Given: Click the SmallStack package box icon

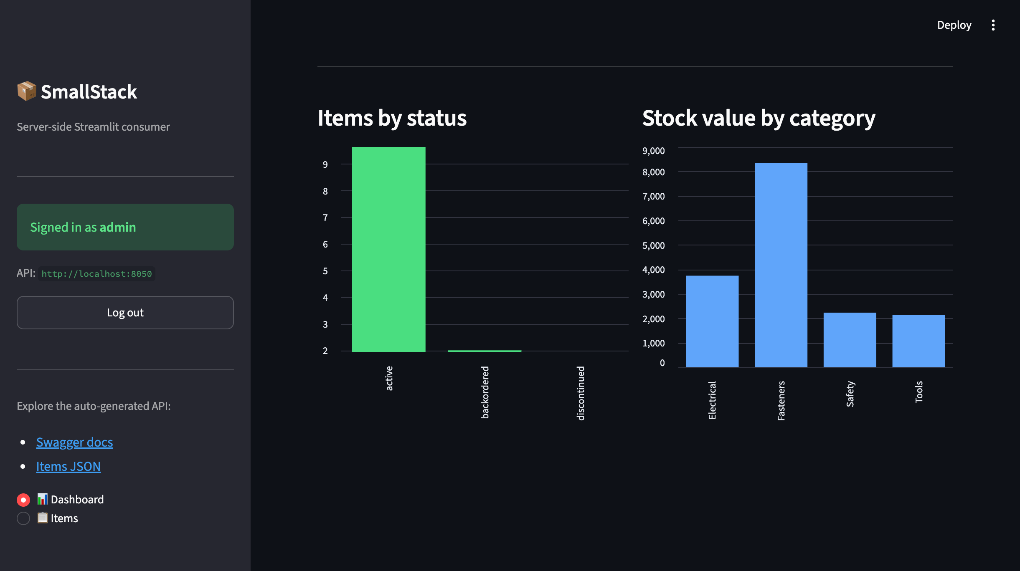Looking at the screenshot, I should click(x=26, y=91).
